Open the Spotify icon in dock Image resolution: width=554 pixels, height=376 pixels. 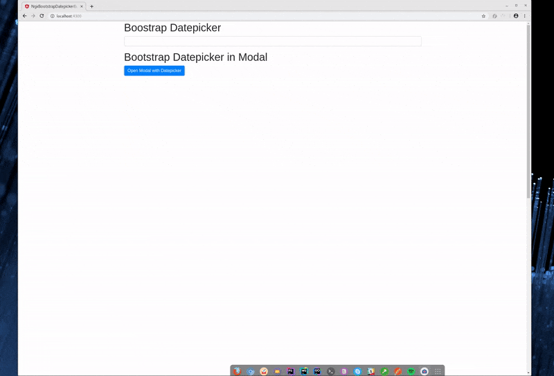(x=411, y=371)
